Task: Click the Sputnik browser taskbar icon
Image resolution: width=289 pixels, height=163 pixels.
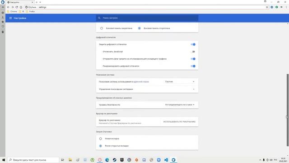Action: coord(173,160)
